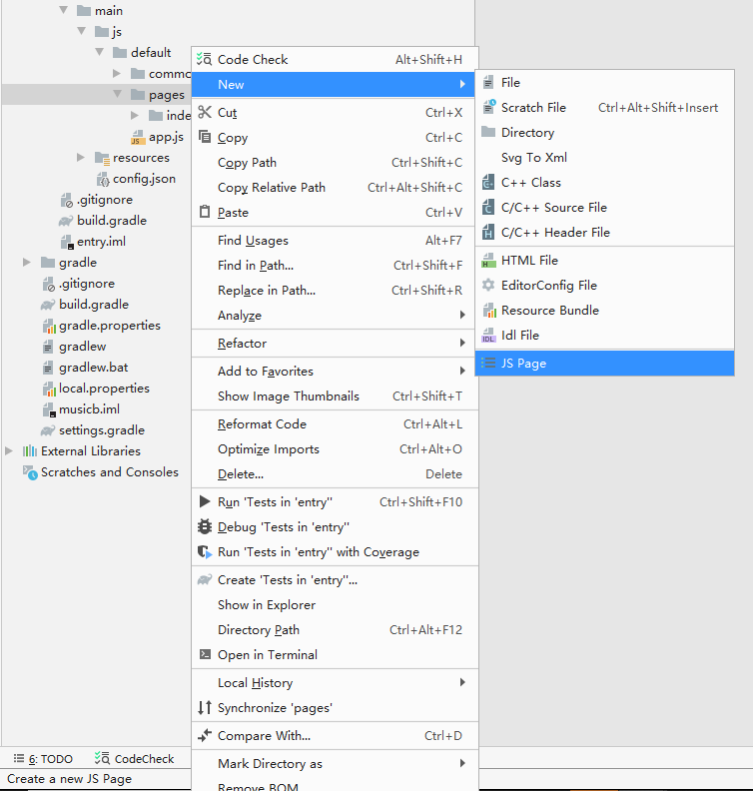753x791 pixels.
Task: Click the C++ Class icon
Action: coord(487,182)
